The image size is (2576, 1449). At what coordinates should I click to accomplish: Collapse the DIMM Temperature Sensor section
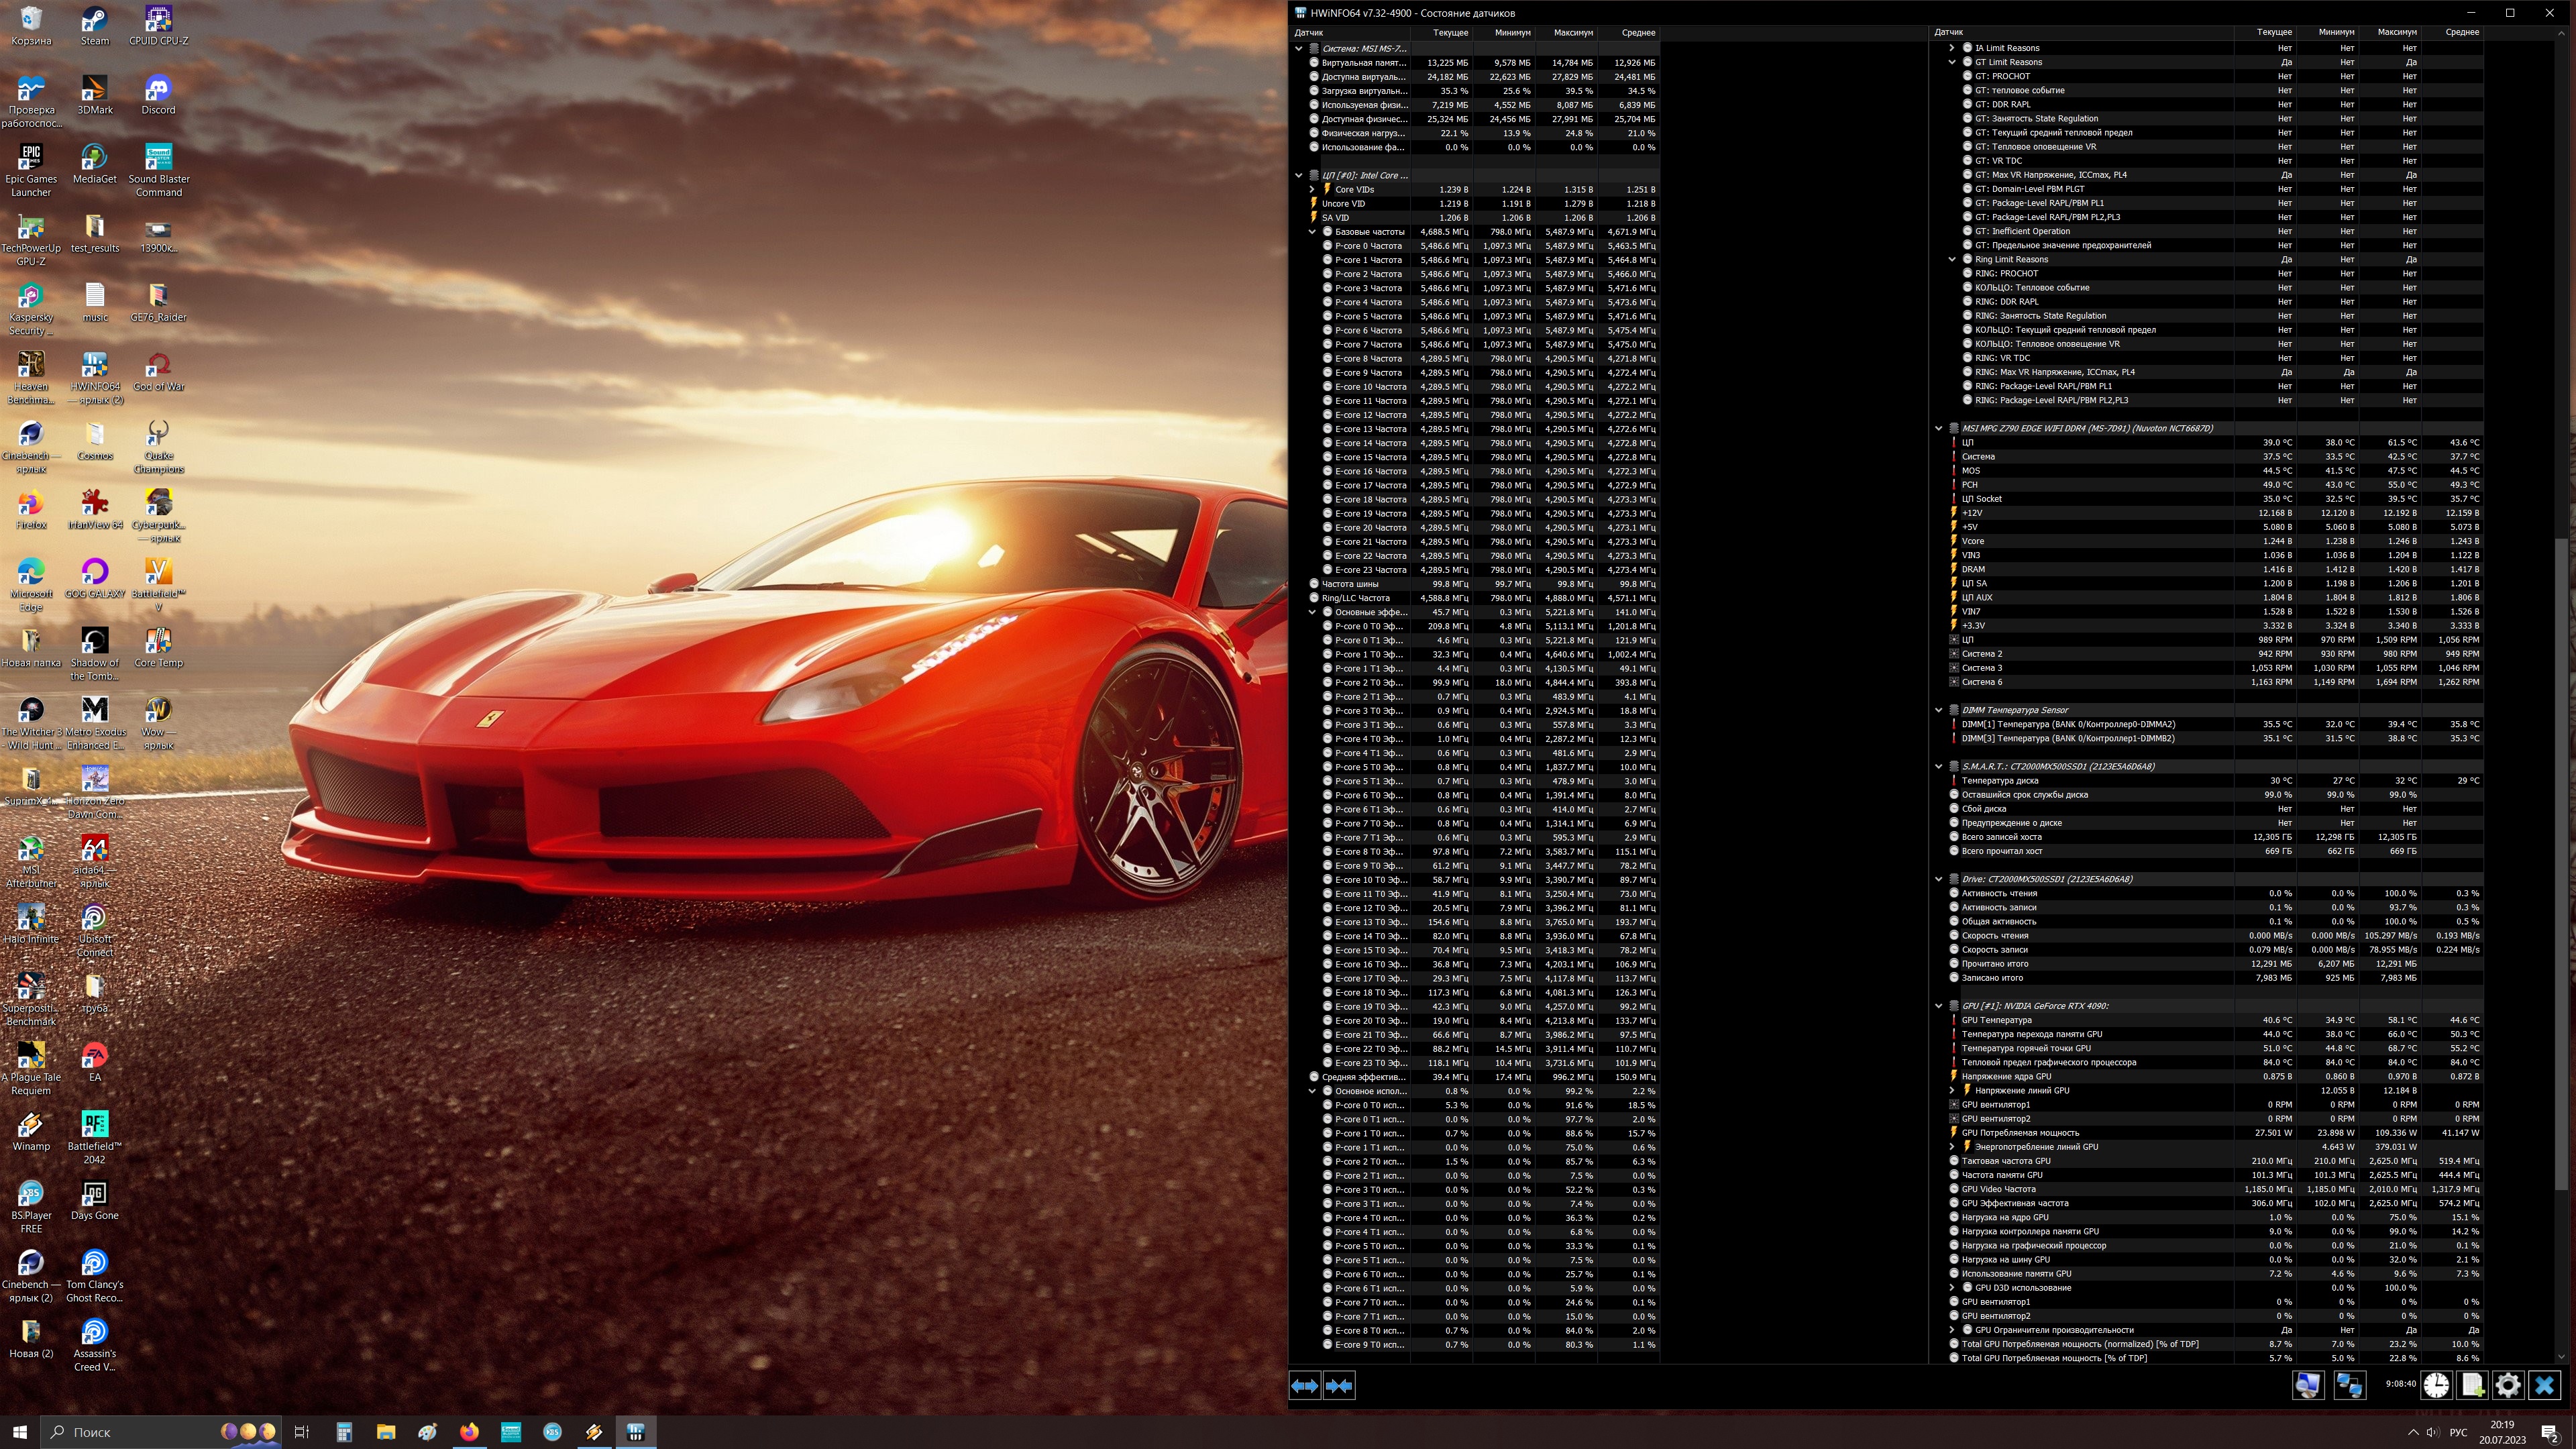pos(1939,710)
